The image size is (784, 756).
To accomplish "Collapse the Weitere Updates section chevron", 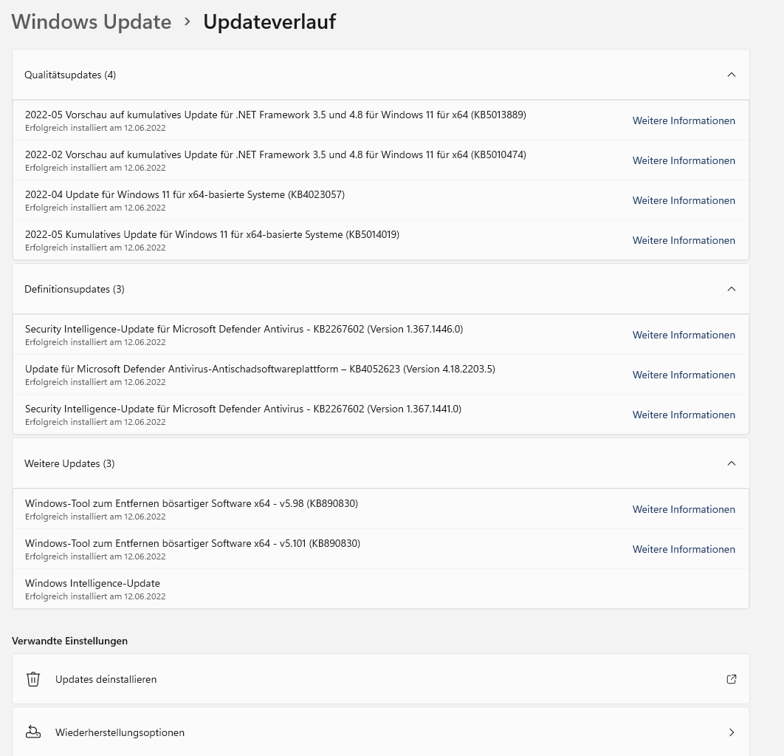I will 731,463.
